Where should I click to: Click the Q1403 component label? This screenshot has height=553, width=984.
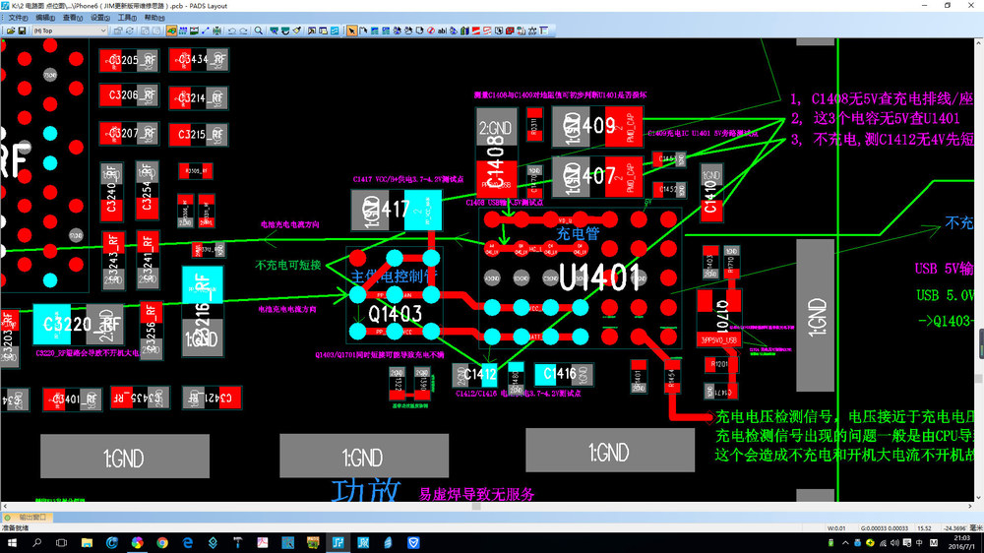(x=396, y=315)
